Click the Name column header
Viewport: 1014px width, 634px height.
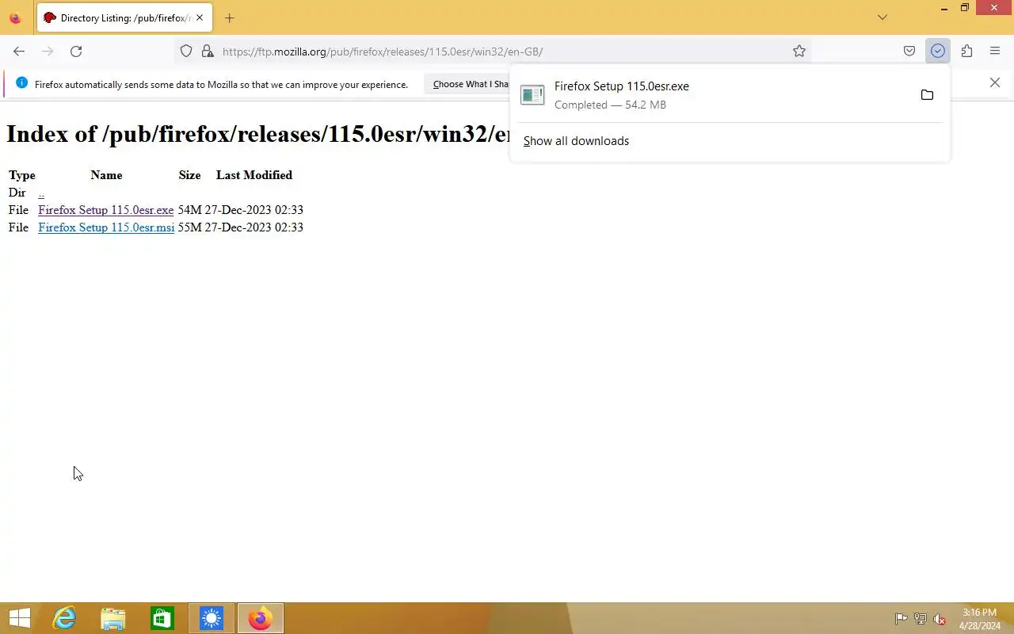(106, 175)
